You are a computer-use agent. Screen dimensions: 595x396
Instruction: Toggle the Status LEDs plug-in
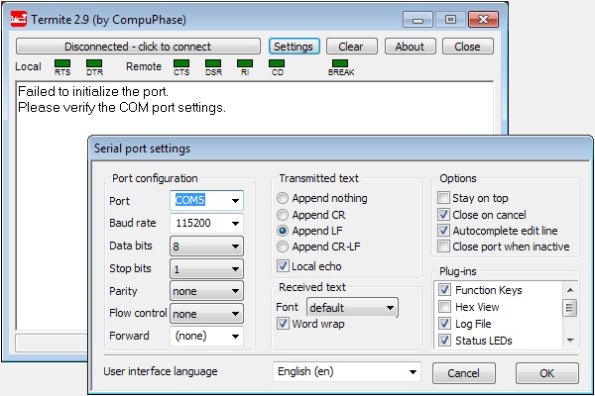tap(444, 341)
